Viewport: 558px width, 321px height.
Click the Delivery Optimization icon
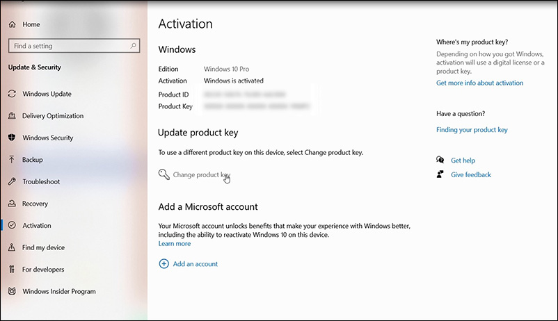point(12,115)
